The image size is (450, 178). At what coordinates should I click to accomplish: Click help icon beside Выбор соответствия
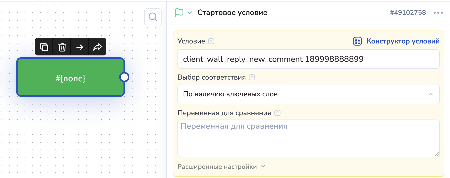click(252, 77)
